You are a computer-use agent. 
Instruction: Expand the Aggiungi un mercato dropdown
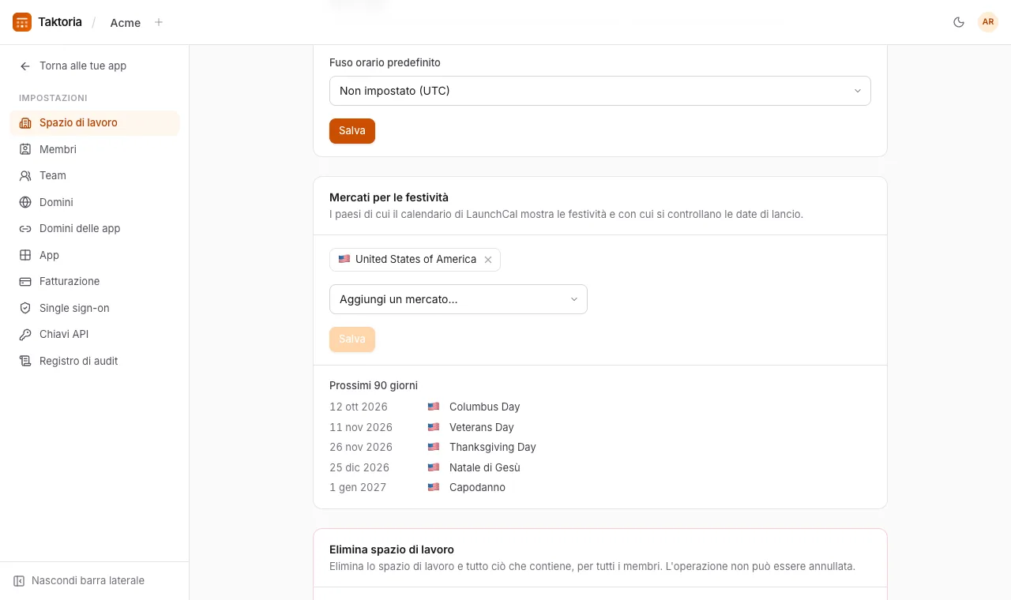458,299
